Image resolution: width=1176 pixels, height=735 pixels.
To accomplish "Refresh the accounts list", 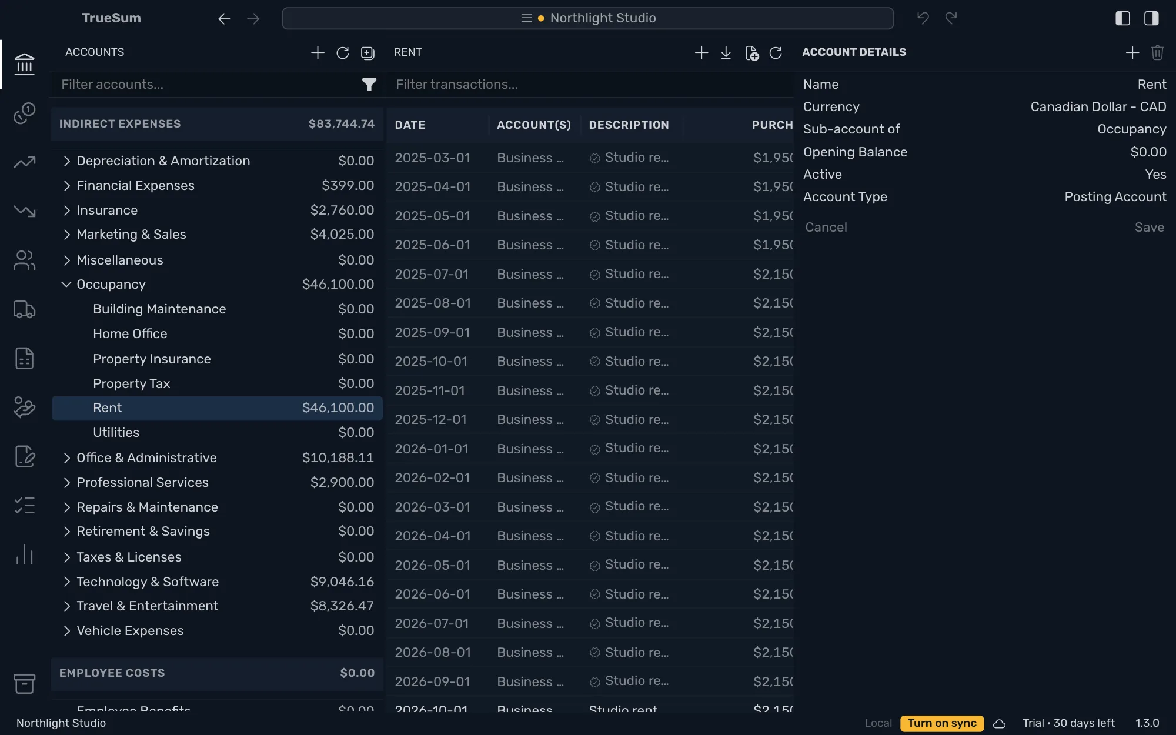I will click(342, 53).
